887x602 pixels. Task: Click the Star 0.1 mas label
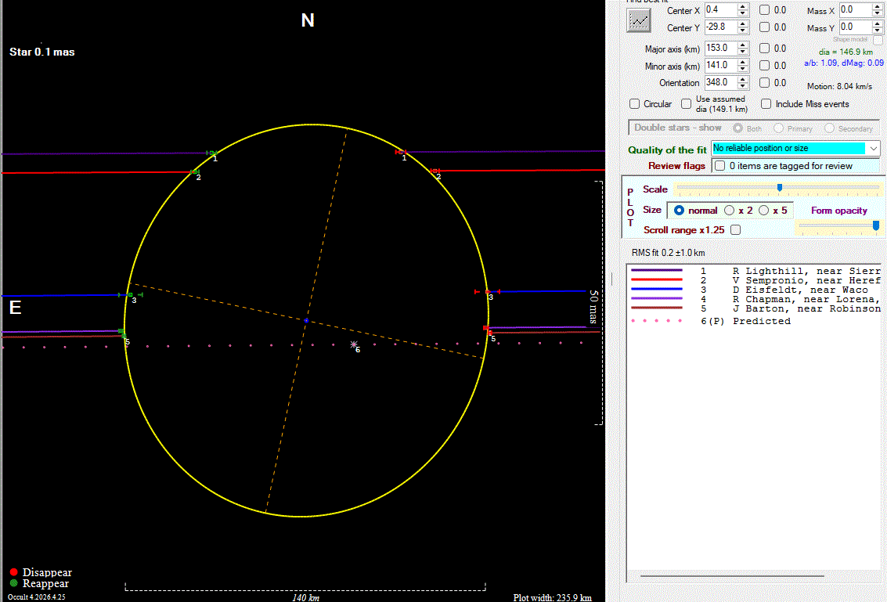pyautogui.click(x=41, y=52)
